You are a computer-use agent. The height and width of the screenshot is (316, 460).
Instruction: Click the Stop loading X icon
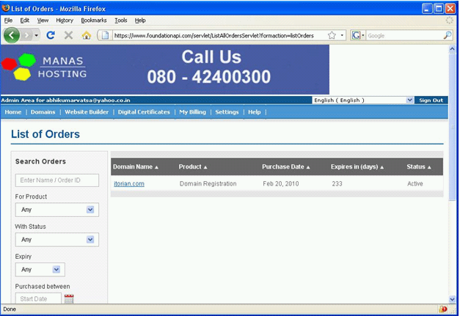coord(68,35)
